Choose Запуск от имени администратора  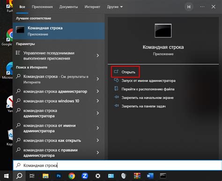click(x=145, y=81)
